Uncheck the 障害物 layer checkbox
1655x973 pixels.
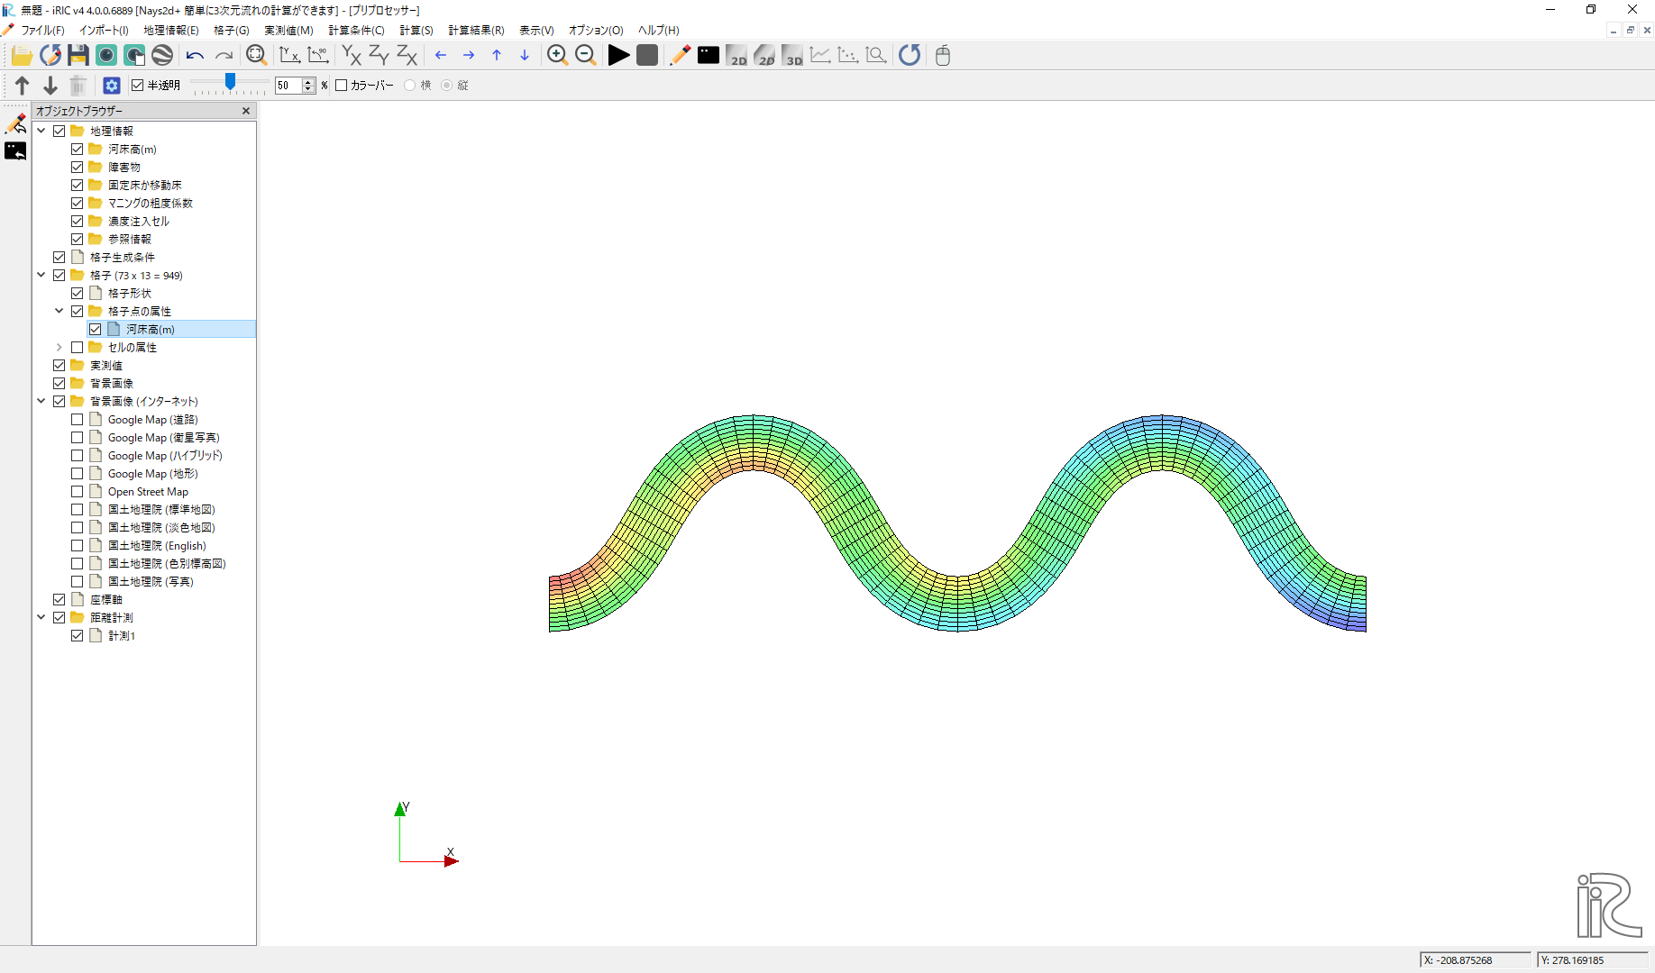[x=78, y=168]
